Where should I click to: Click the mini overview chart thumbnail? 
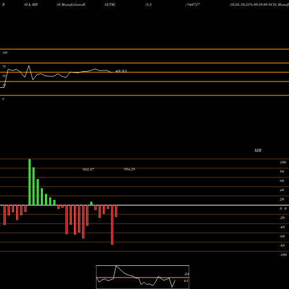[x=143, y=277]
